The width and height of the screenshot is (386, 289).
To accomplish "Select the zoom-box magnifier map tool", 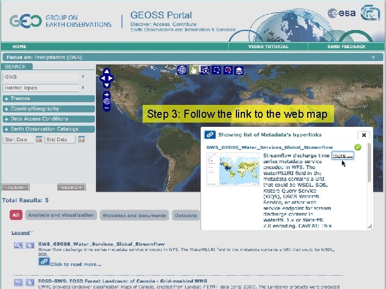I will [x=205, y=70].
